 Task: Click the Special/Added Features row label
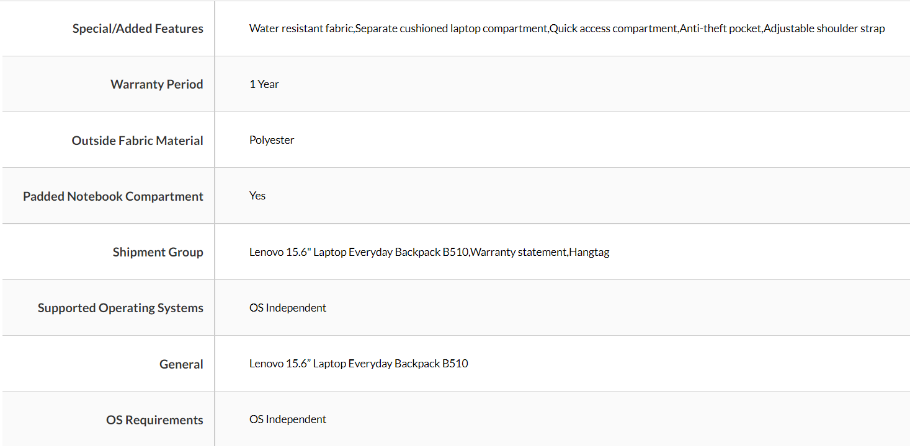pyautogui.click(x=138, y=28)
